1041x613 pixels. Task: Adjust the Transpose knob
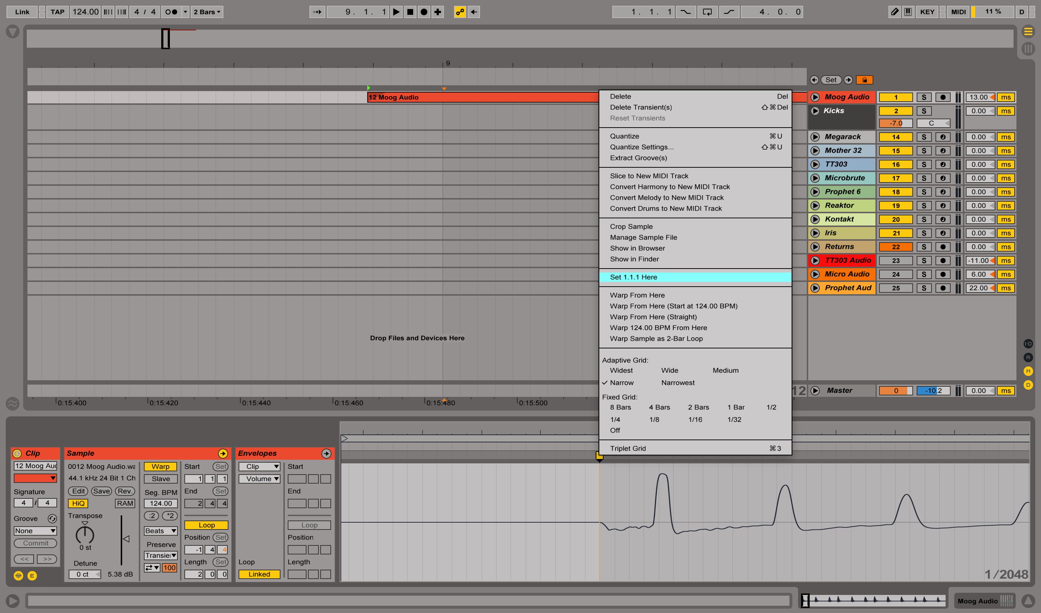tap(85, 535)
